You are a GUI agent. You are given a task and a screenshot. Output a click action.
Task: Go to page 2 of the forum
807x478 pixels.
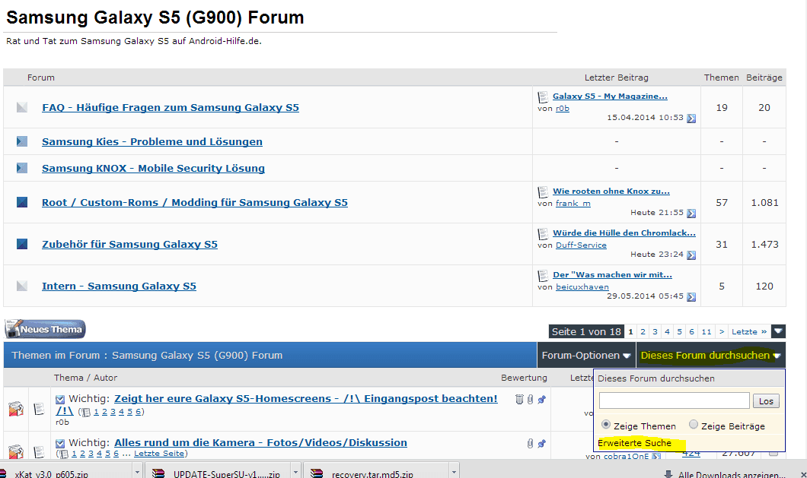[643, 331]
